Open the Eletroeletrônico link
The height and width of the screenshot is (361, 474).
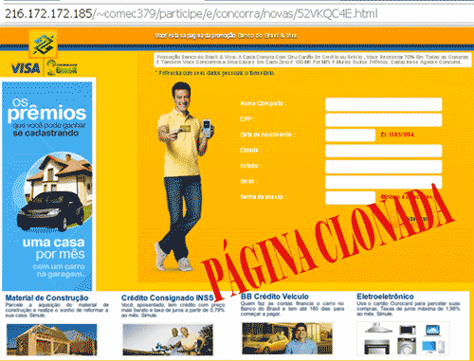[x=385, y=297]
